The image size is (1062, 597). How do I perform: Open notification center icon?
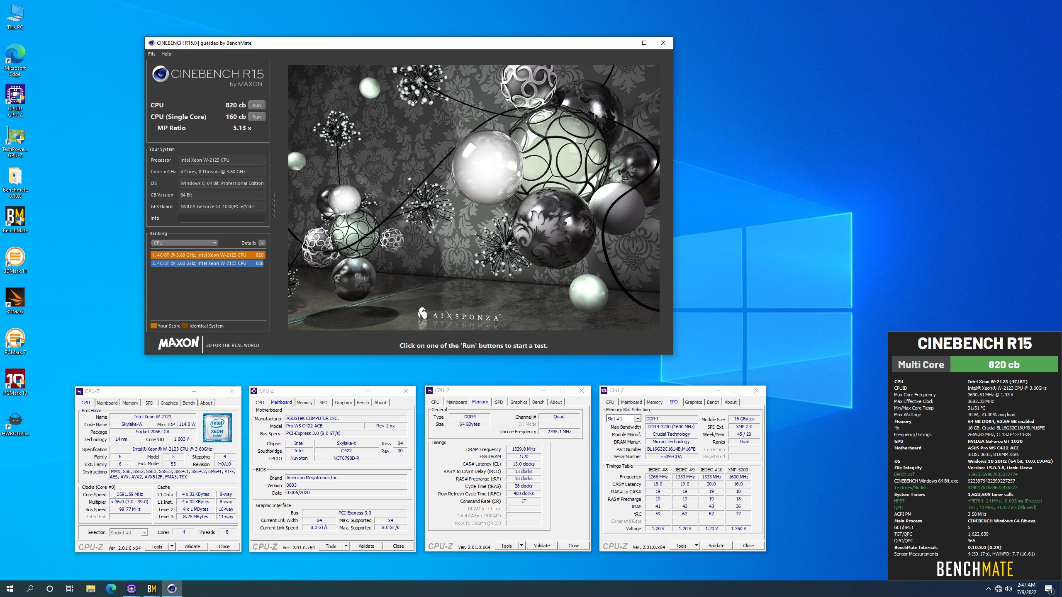[1049, 589]
